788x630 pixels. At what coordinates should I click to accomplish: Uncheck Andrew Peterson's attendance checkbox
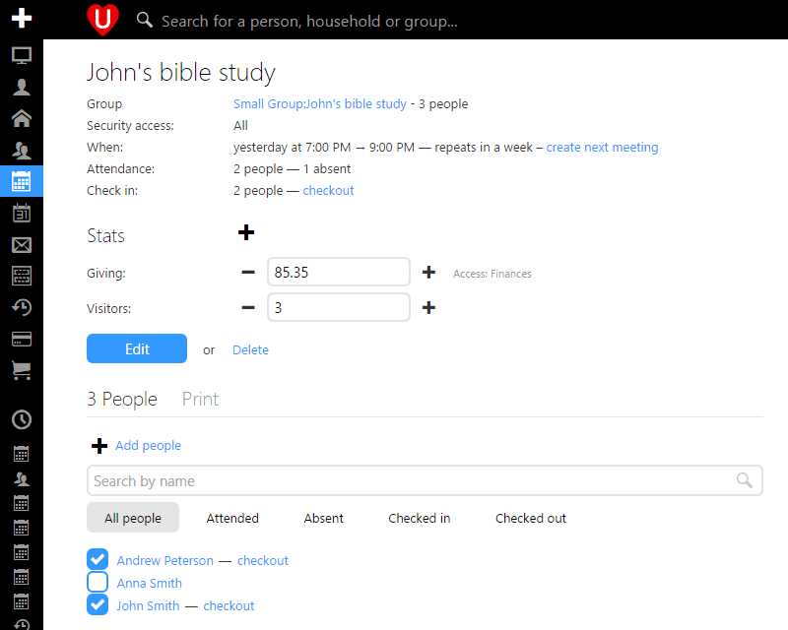(x=98, y=560)
